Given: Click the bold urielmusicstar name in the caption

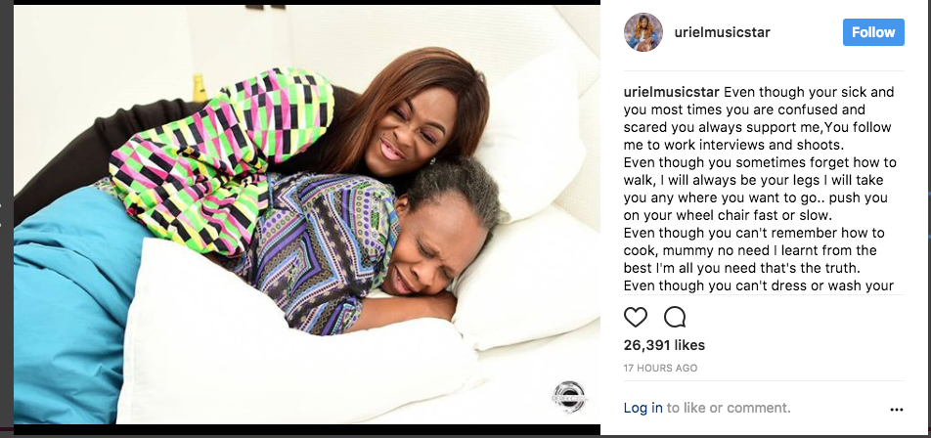Looking at the screenshot, I should click(672, 92).
